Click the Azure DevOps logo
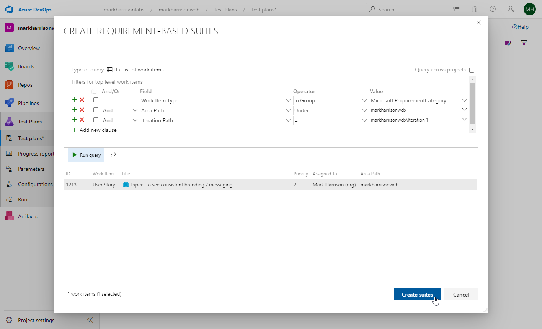The height and width of the screenshot is (329, 542). pos(9,10)
